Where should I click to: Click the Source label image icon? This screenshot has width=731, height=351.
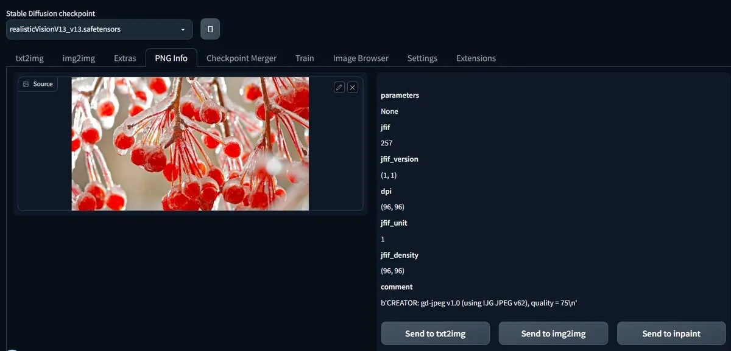[x=26, y=84]
